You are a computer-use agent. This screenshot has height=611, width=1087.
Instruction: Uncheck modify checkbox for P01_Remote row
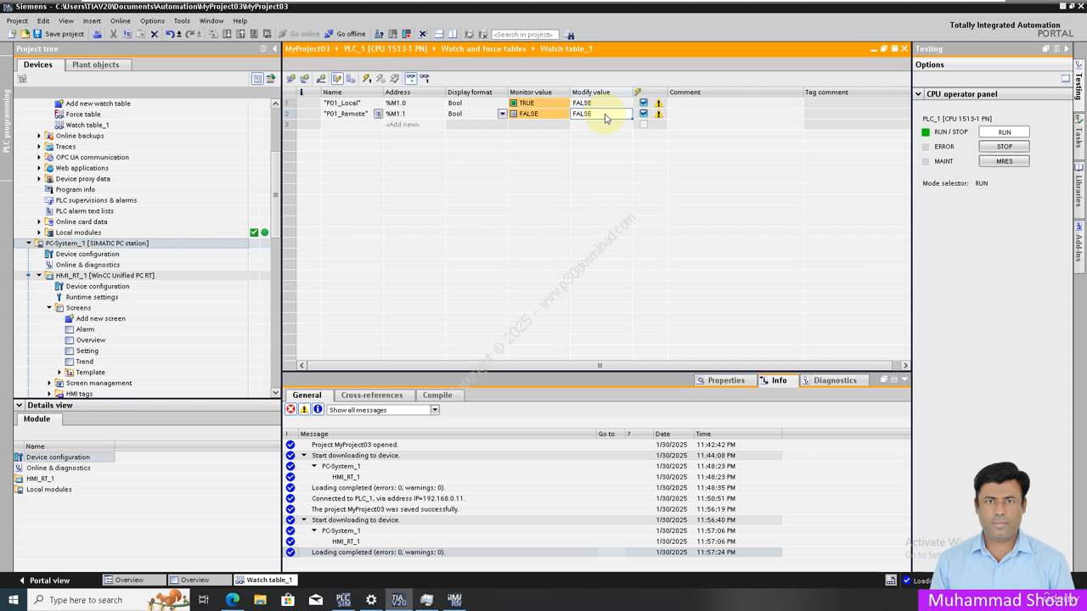point(643,114)
